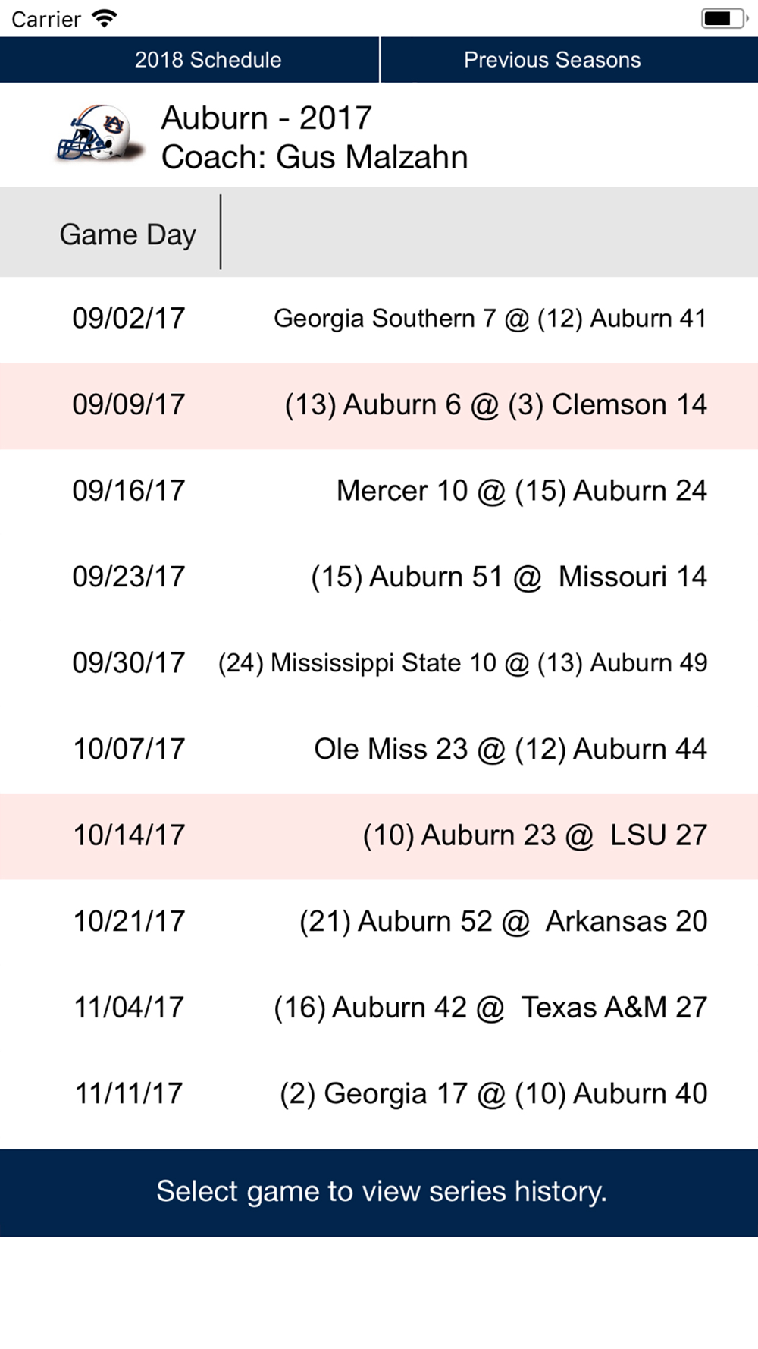The width and height of the screenshot is (758, 1349).
Task: Tap the 'Select game to view series history' bar
Action: click(379, 1193)
